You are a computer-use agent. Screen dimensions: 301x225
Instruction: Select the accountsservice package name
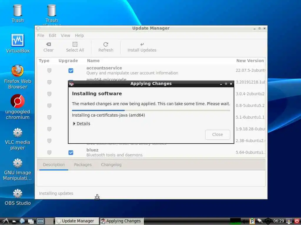(104, 68)
